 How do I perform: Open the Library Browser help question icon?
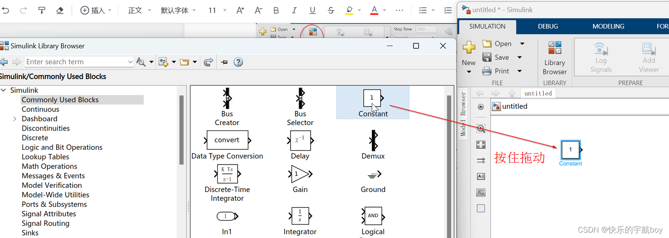click(238, 62)
